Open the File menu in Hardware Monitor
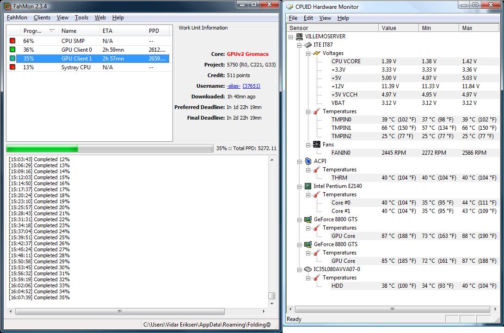 tap(293, 18)
